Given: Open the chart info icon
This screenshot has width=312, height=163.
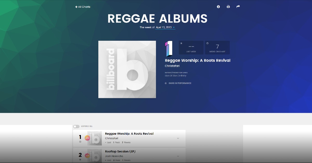Looking at the screenshot, I should (x=218, y=7).
